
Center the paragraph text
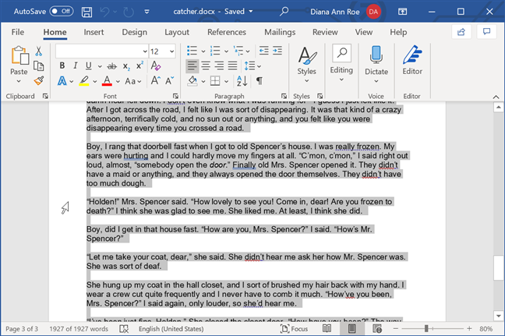point(206,66)
